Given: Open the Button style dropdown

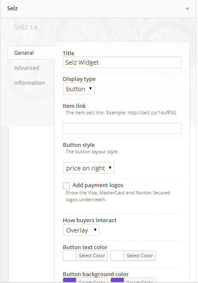Looking at the screenshot, I should click(x=89, y=168).
